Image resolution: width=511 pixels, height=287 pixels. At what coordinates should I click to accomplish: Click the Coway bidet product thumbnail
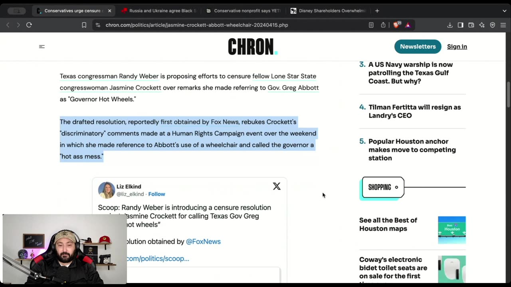[452, 269]
